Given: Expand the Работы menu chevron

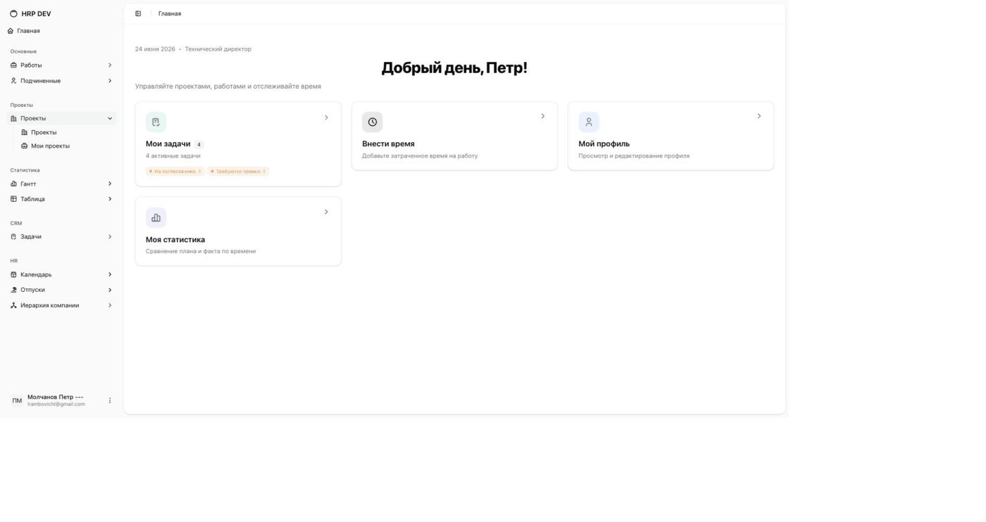Looking at the screenshot, I should 110,65.
